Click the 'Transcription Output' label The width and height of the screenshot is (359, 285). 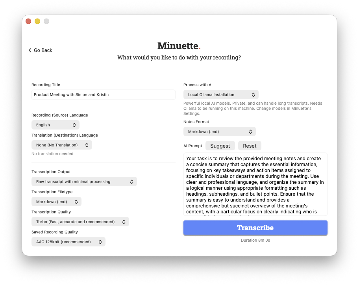[x=51, y=172]
